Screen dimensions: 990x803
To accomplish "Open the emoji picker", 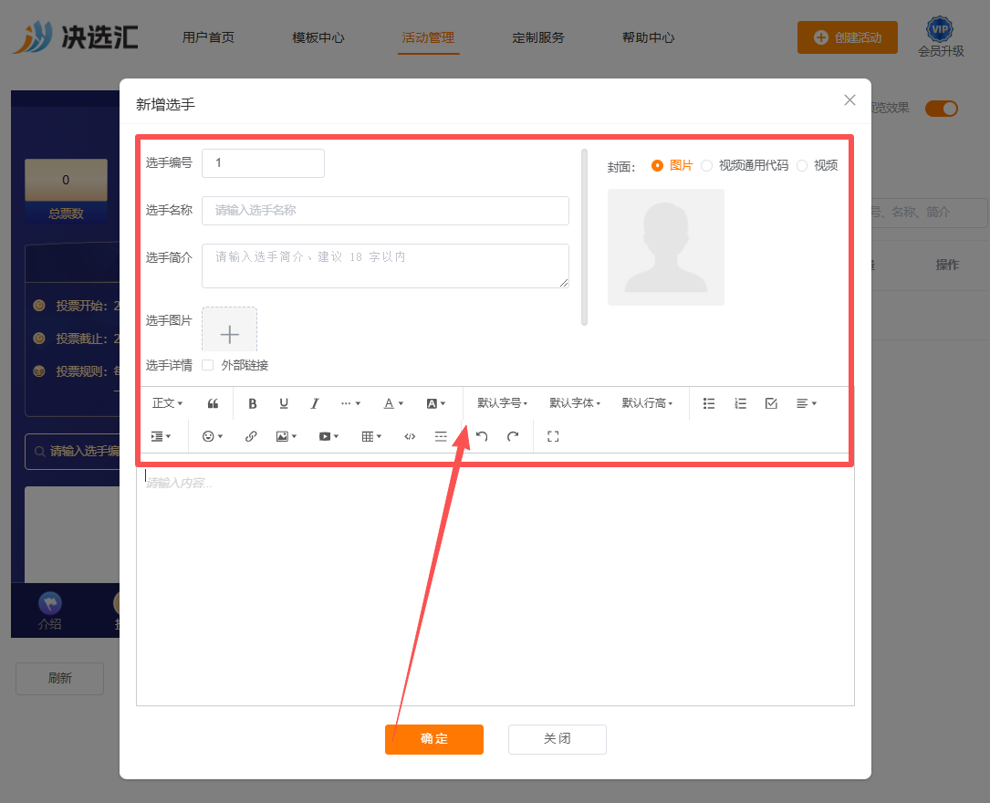I will coord(212,436).
